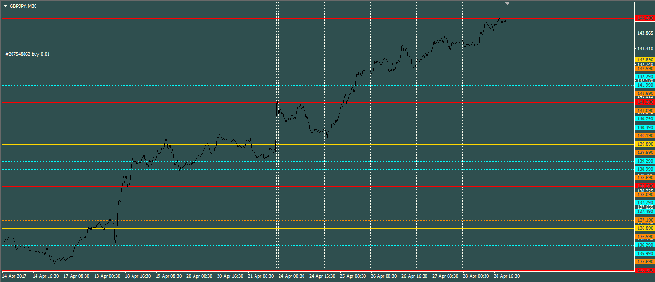Click the yellow 139.890 price level tag
Image resolution: width=655 pixels, height=282 pixels.
point(644,144)
